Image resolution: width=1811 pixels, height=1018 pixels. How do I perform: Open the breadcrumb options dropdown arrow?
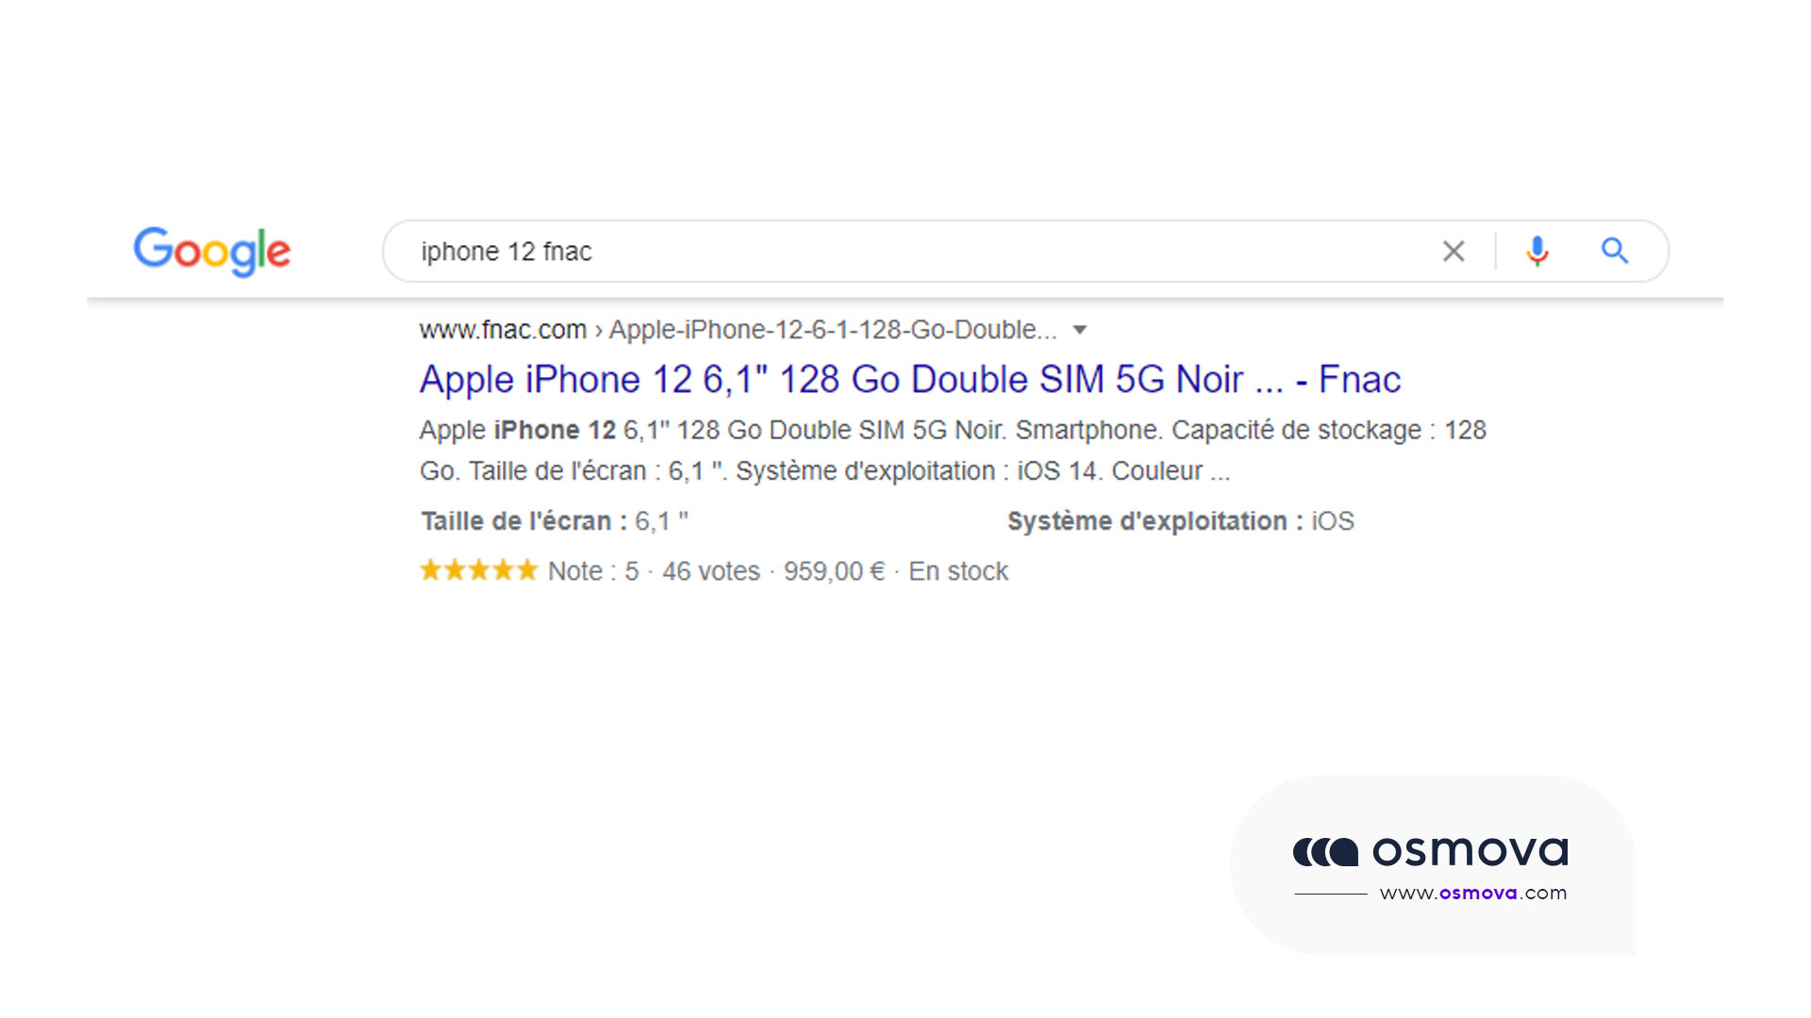(1078, 330)
